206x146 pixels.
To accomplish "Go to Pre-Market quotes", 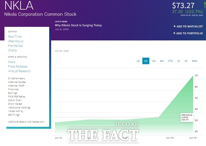I will point(15,46).
